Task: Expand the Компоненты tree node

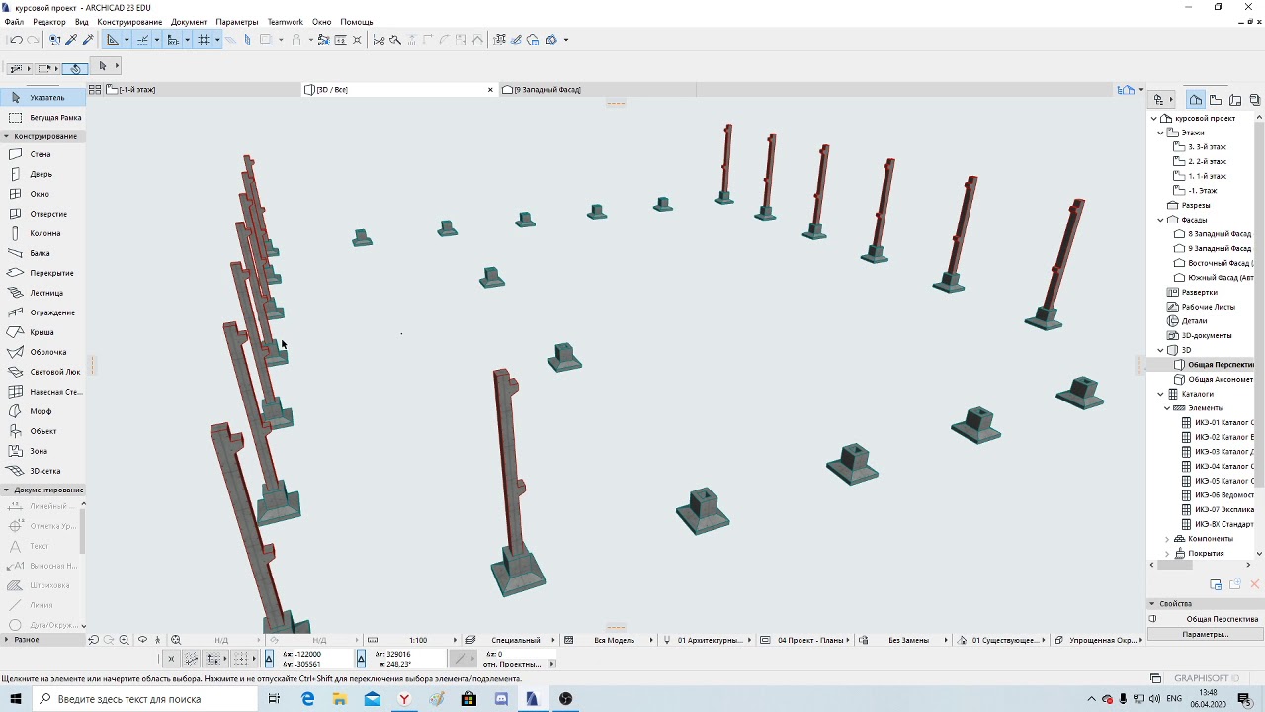Action: coord(1167,539)
